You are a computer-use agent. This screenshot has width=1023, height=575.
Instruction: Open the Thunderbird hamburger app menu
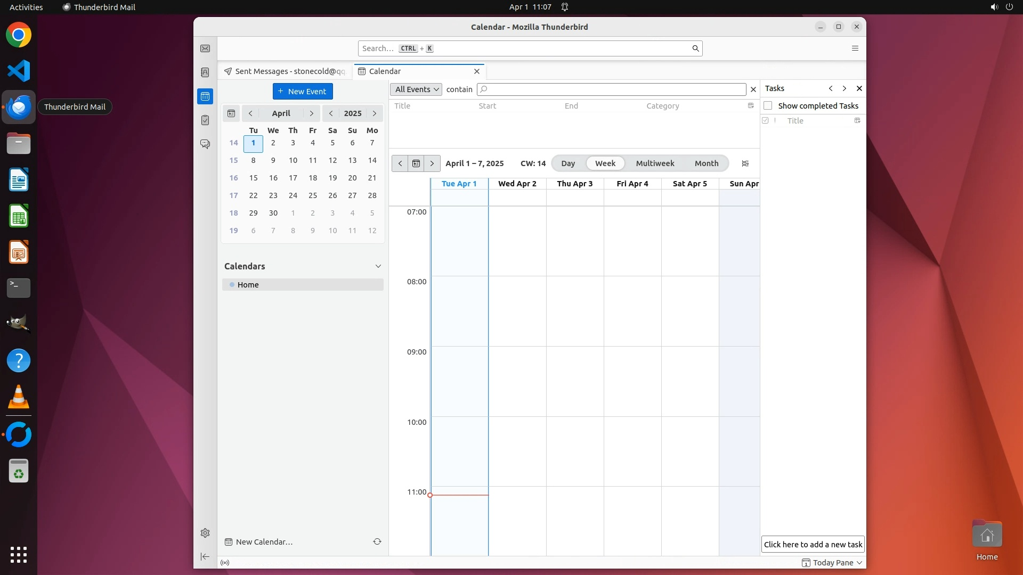tap(855, 48)
